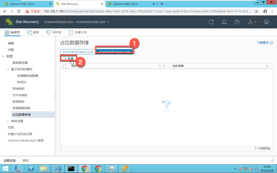
Task: Reload the browser page
Action: (19, 11)
